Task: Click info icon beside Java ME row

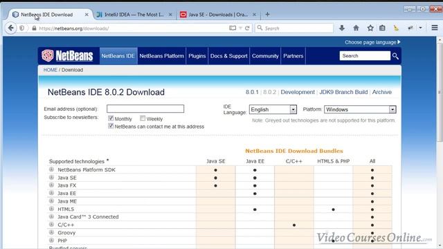Action: pyautogui.click(x=51, y=201)
